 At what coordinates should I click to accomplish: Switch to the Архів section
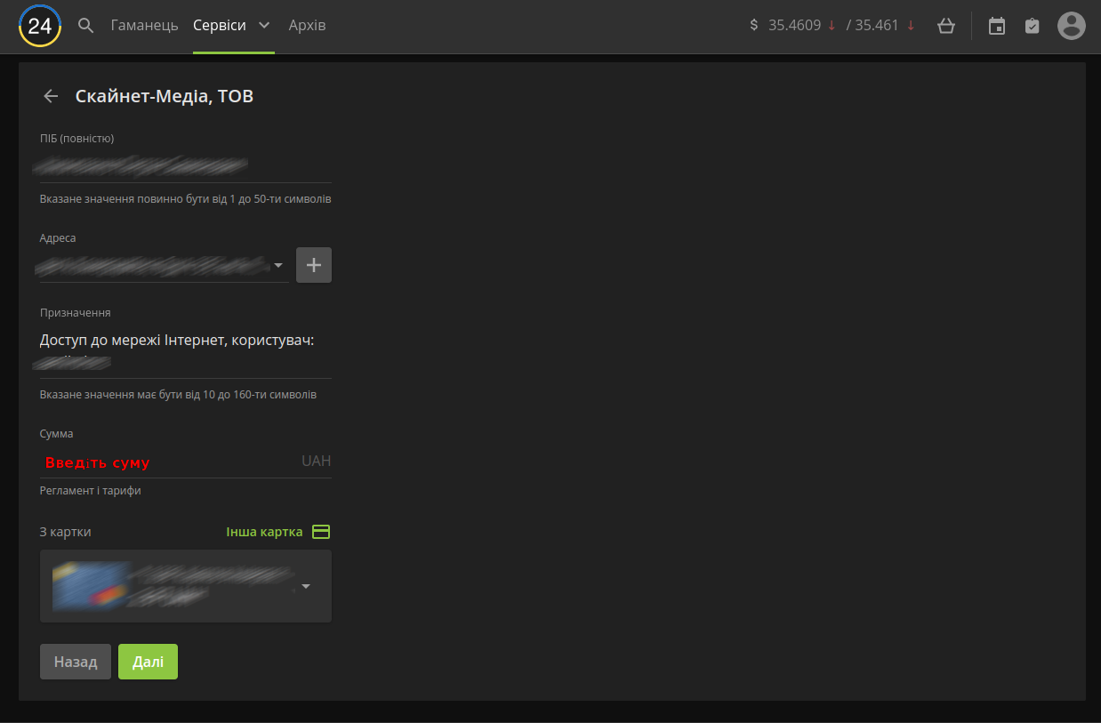(307, 26)
